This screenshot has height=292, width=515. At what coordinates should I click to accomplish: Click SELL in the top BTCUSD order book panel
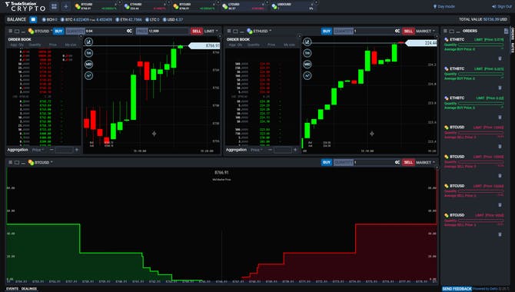click(197, 32)
